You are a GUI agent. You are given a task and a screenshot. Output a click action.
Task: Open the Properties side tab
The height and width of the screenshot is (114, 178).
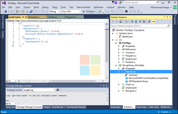175,20
